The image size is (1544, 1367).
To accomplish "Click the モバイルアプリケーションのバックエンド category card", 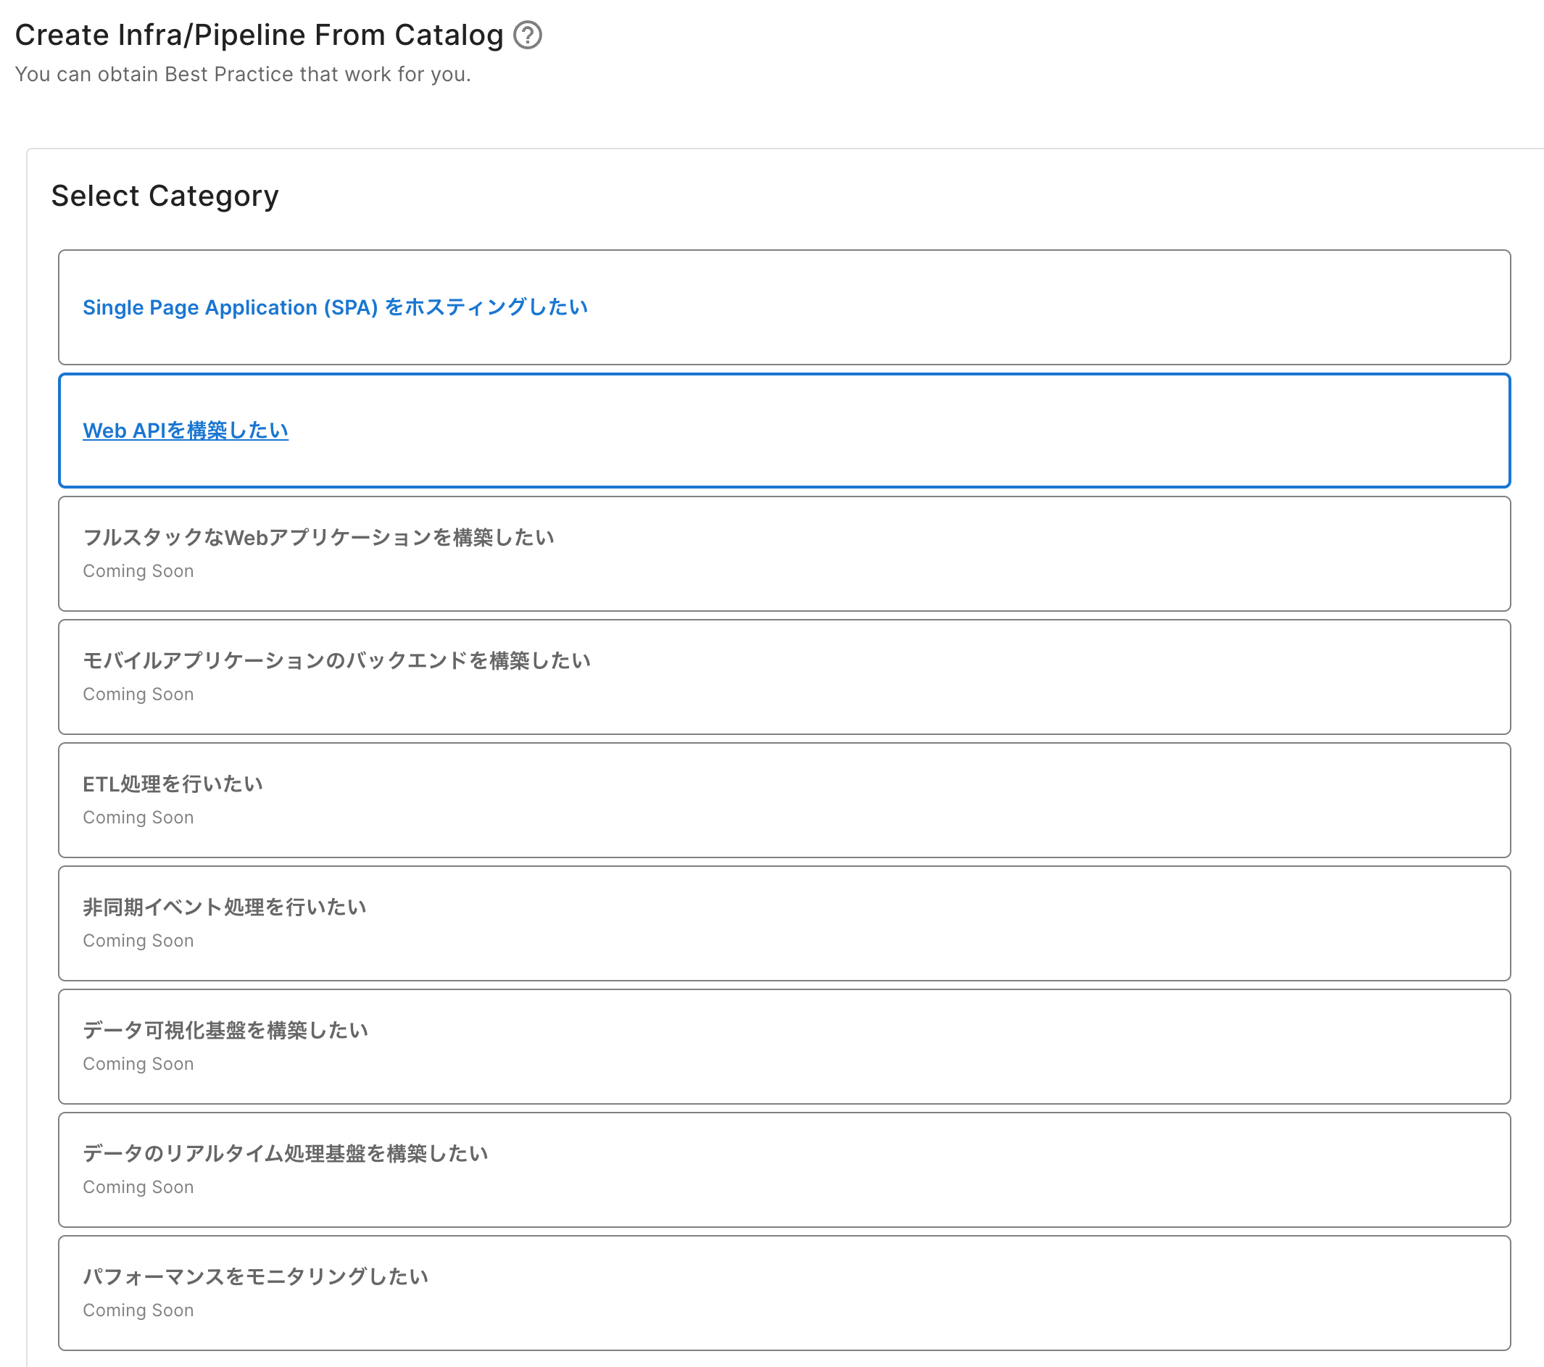I will (784, 677).
